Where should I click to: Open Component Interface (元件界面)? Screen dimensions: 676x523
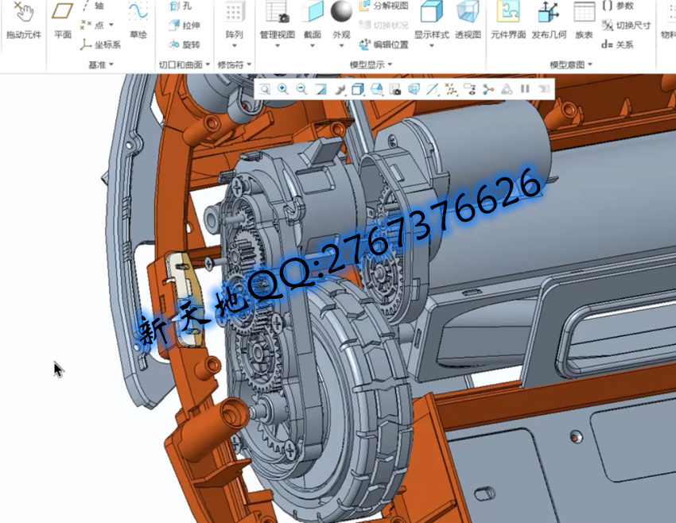coord(507,21)
